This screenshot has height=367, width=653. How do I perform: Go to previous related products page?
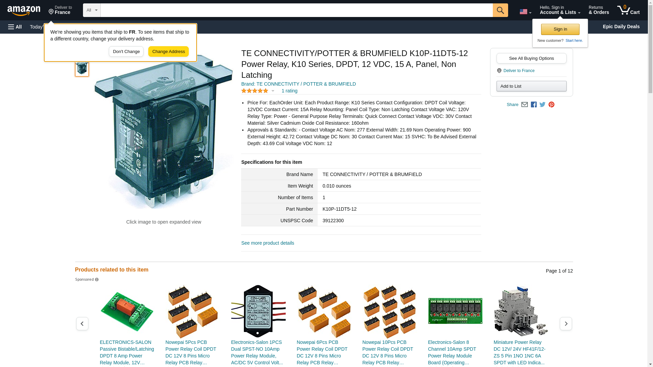point(82,324)
